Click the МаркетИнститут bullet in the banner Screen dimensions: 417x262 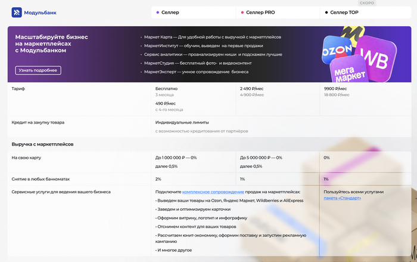pos(204,46)
